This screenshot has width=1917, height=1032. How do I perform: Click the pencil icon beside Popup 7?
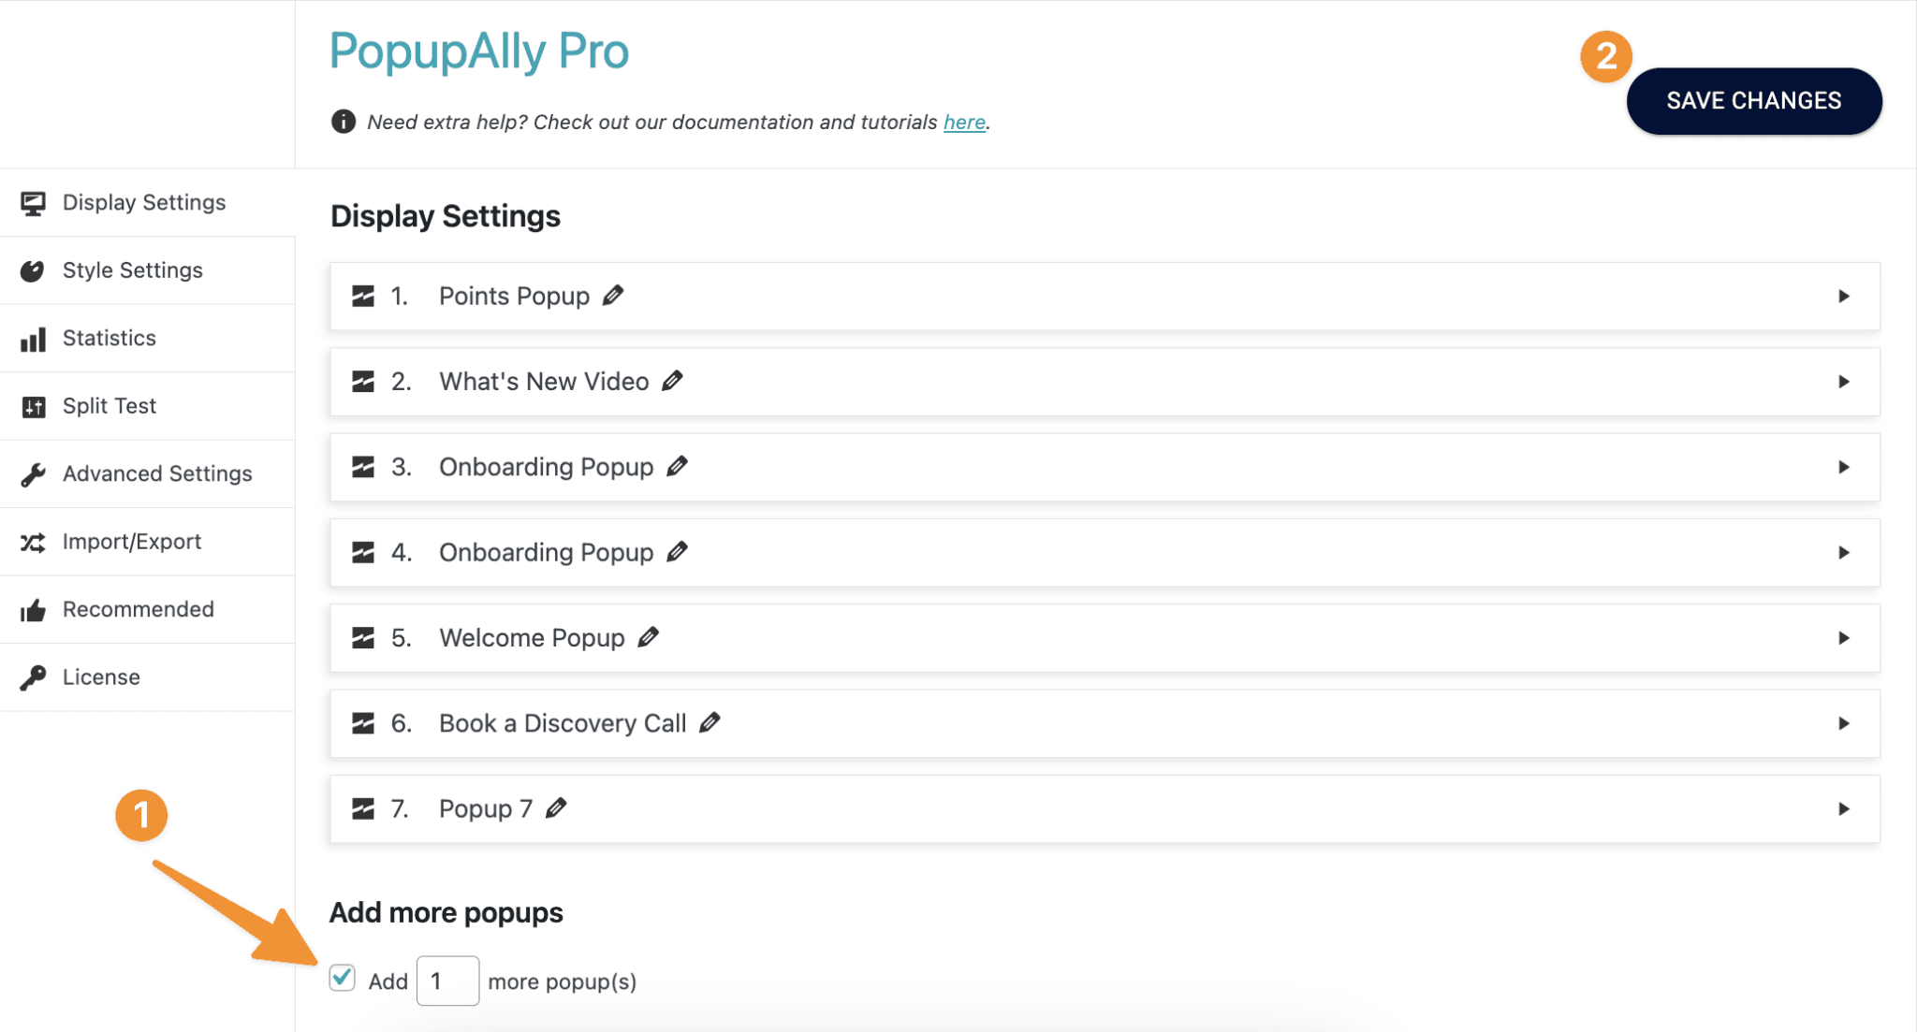pyautogui.click(x=556, y=807)
